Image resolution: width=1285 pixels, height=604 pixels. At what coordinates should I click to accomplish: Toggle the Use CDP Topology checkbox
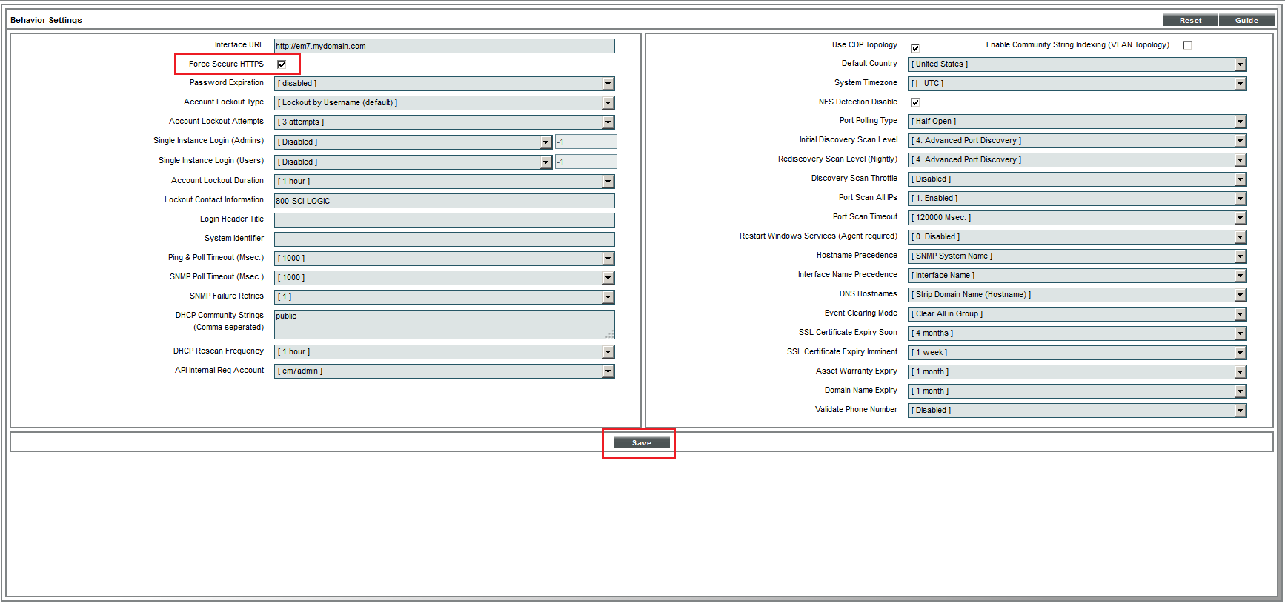coord(915,48)
